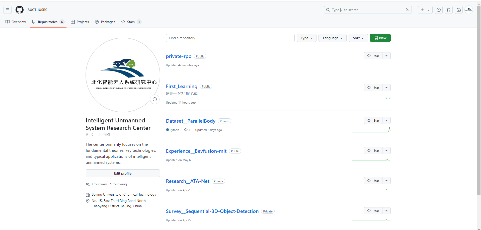Expand the Sort dropdown
The height and width of the screenshot is (230, 481).
[358, 38]
